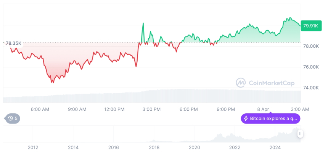Jump to 2024 in the range navigator
The width and height of the screenshot is (328, 152).
point(275,147)
